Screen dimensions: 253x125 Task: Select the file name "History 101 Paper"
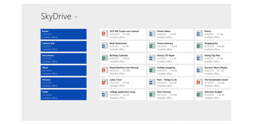pyautogui.click(x=166, y=56)
